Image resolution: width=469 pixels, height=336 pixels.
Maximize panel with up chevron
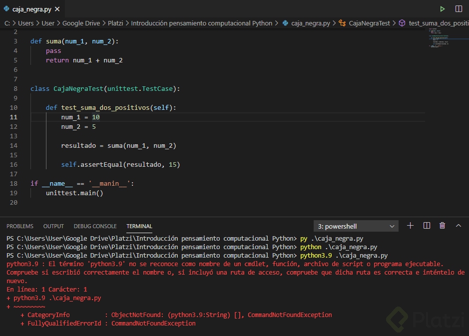458,226
